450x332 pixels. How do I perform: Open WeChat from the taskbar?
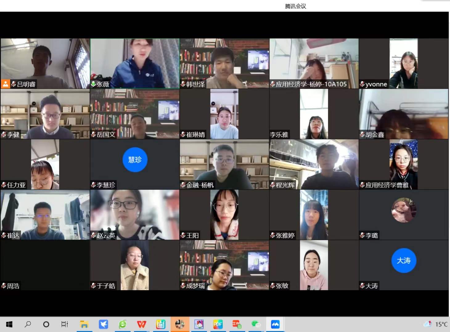(256, 324)
